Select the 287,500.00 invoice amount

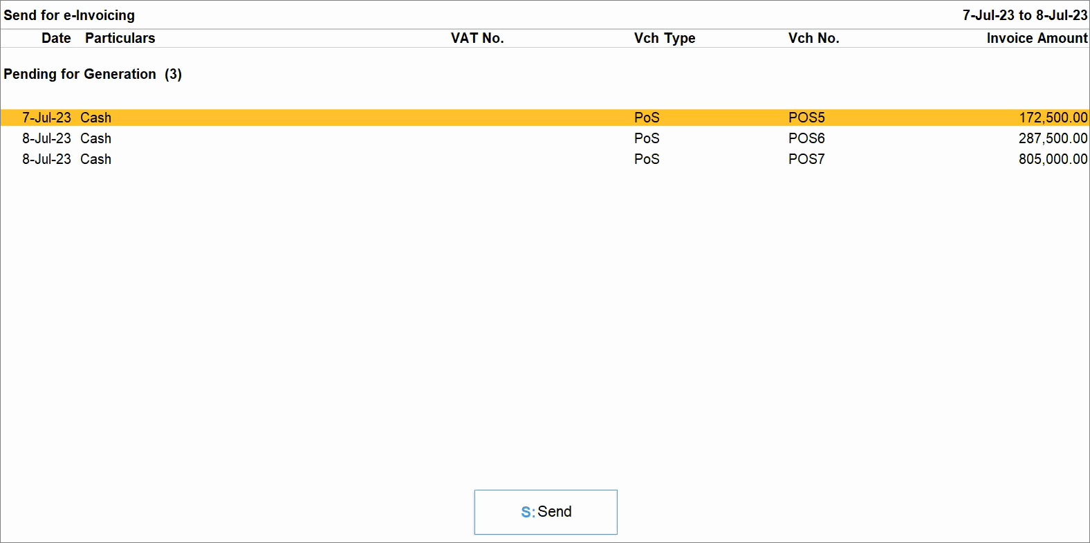(1053, 138)
